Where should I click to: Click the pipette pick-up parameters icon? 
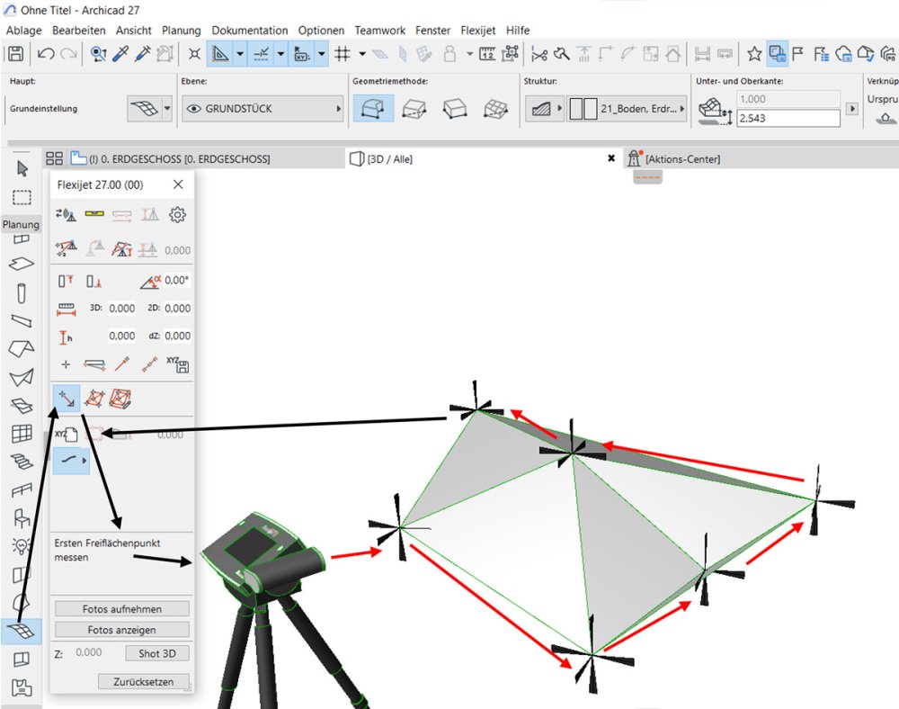(x=120, y=54)
